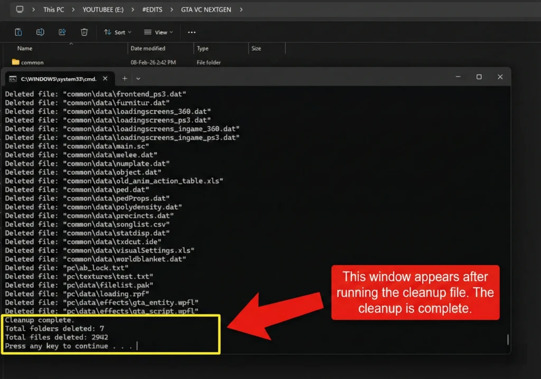
Task: Click the Paste icon in Explorer toolbar
Action: coord(18,32)
